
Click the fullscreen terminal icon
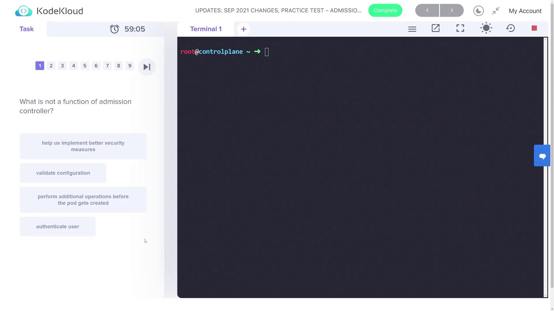(x=460, y=28)
